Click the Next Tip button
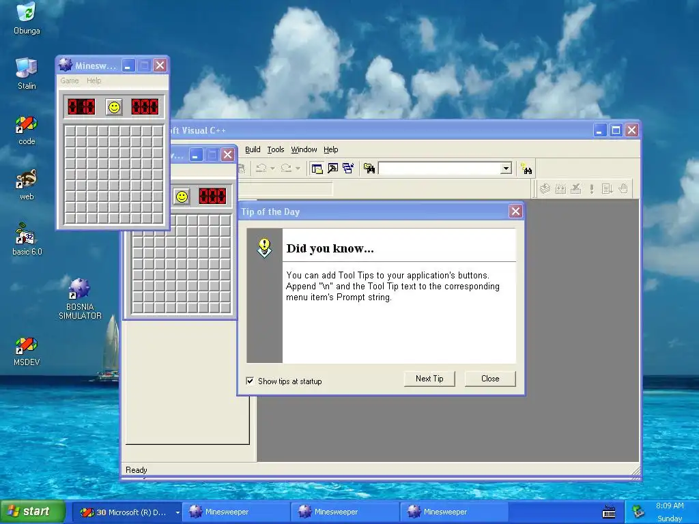Image resolution: width=699 pixels, height=524 pixels. [429, 379]
